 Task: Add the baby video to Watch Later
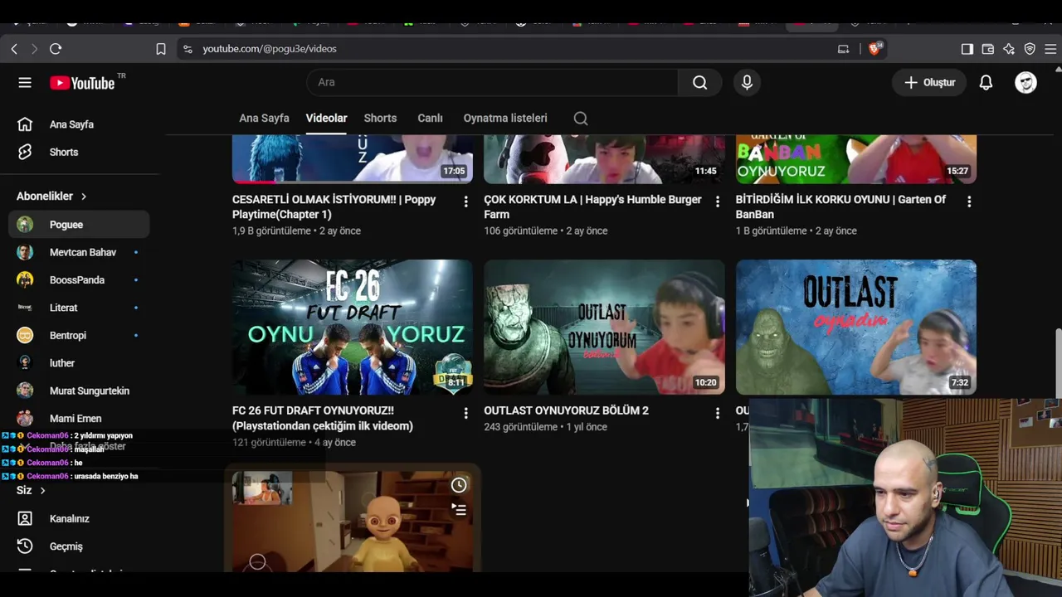coord(459,485)
